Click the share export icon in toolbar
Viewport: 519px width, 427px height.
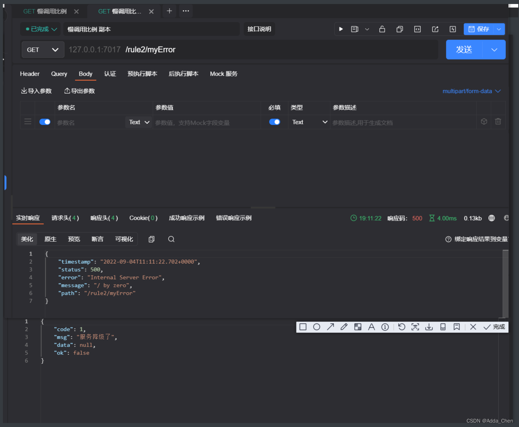(435, 29)
